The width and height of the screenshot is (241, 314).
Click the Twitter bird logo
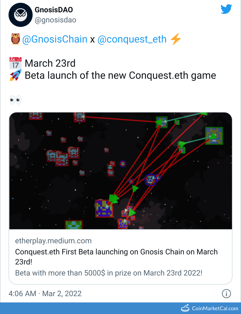(226, 9)
